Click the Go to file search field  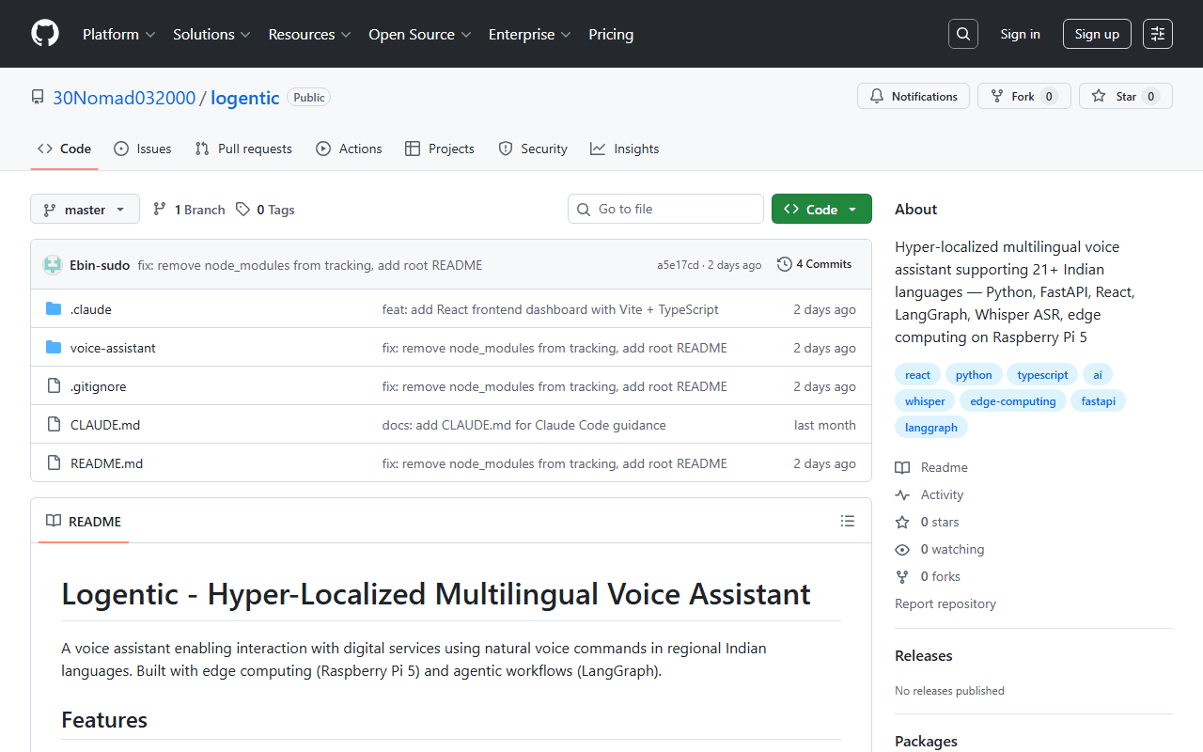(x=665, y=209)
